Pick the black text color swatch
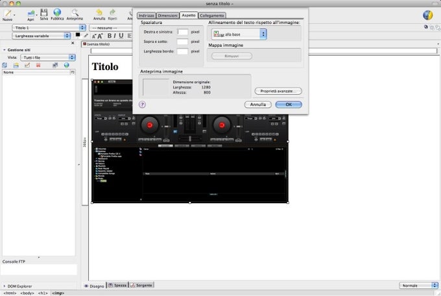 pyautogui.click(x=78, y=35)
